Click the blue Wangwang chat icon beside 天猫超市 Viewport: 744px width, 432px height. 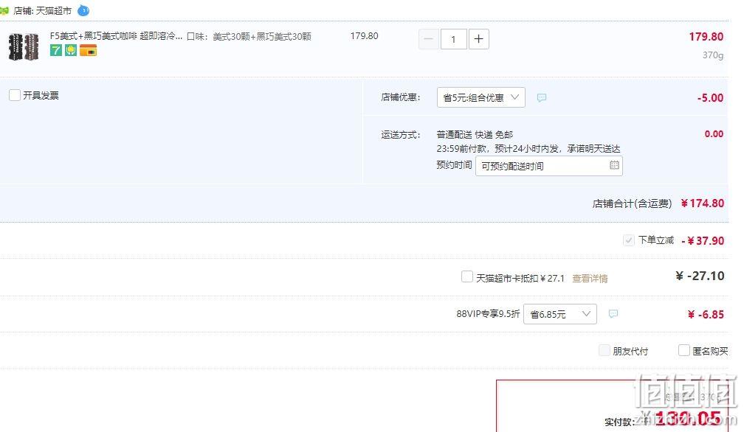pyautogui.click(x=83, y=10)
